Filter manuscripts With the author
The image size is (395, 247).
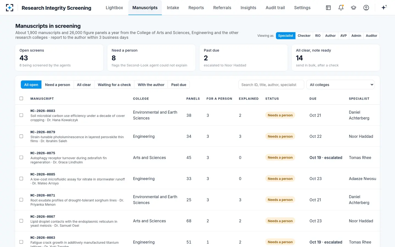pos(151,85)
